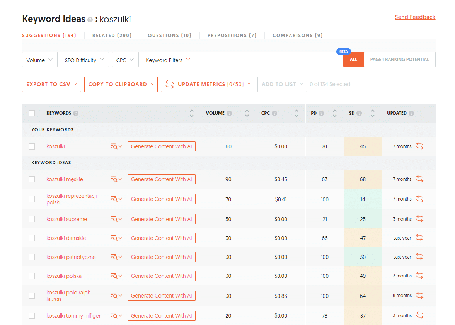
Task: Generate Content With AI for koszulki supreme
Action: (162, 219)
